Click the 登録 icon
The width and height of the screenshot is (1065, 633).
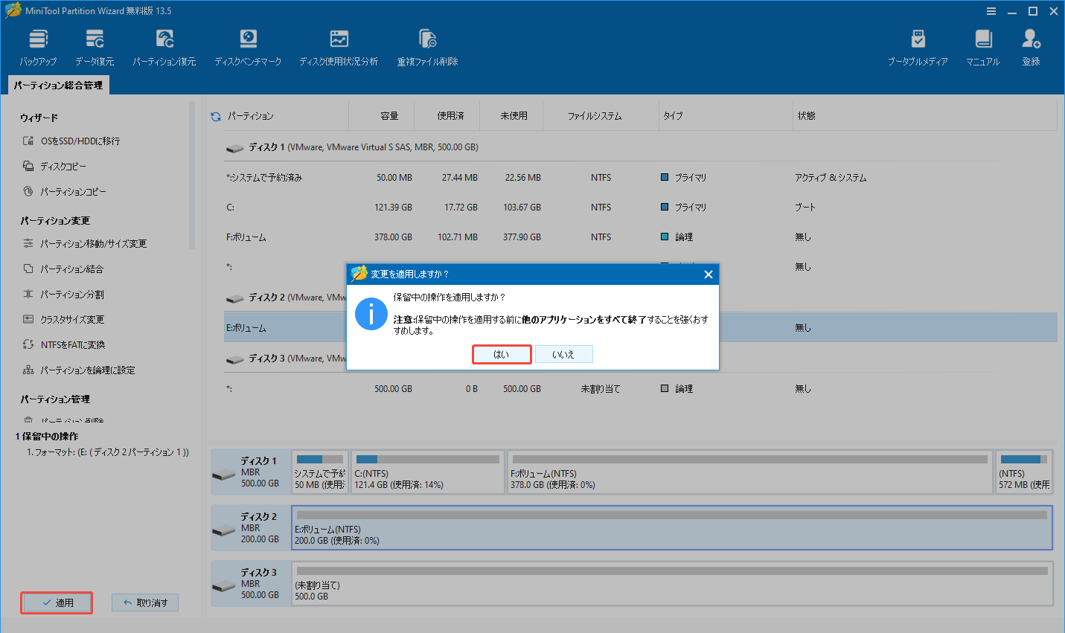point(1031,46)
